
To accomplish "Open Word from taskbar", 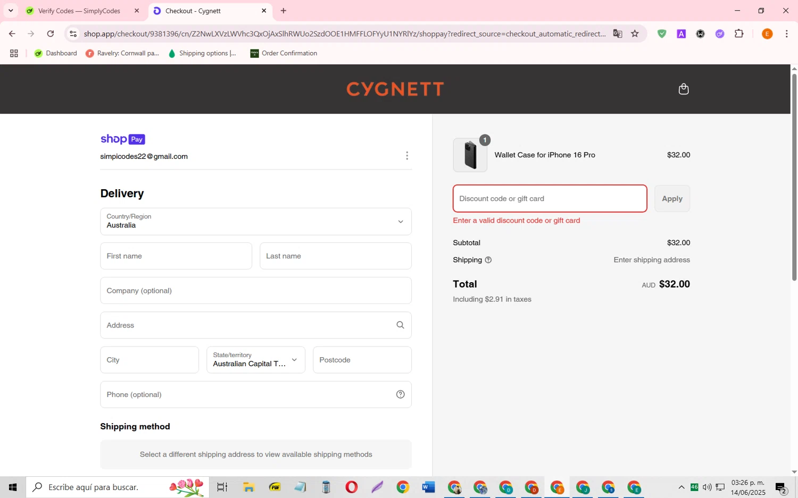I will [x=428, y=487].
